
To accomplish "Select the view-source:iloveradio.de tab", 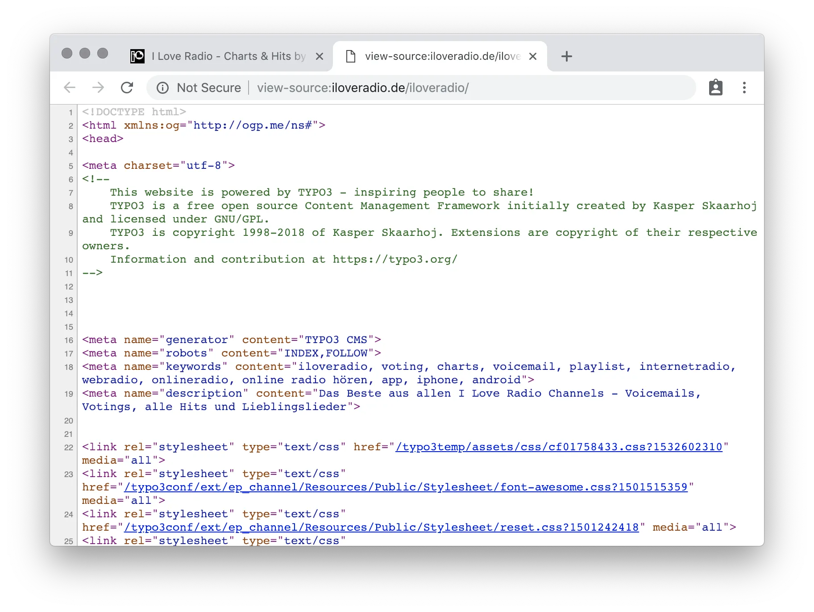I will coord(440,56).
